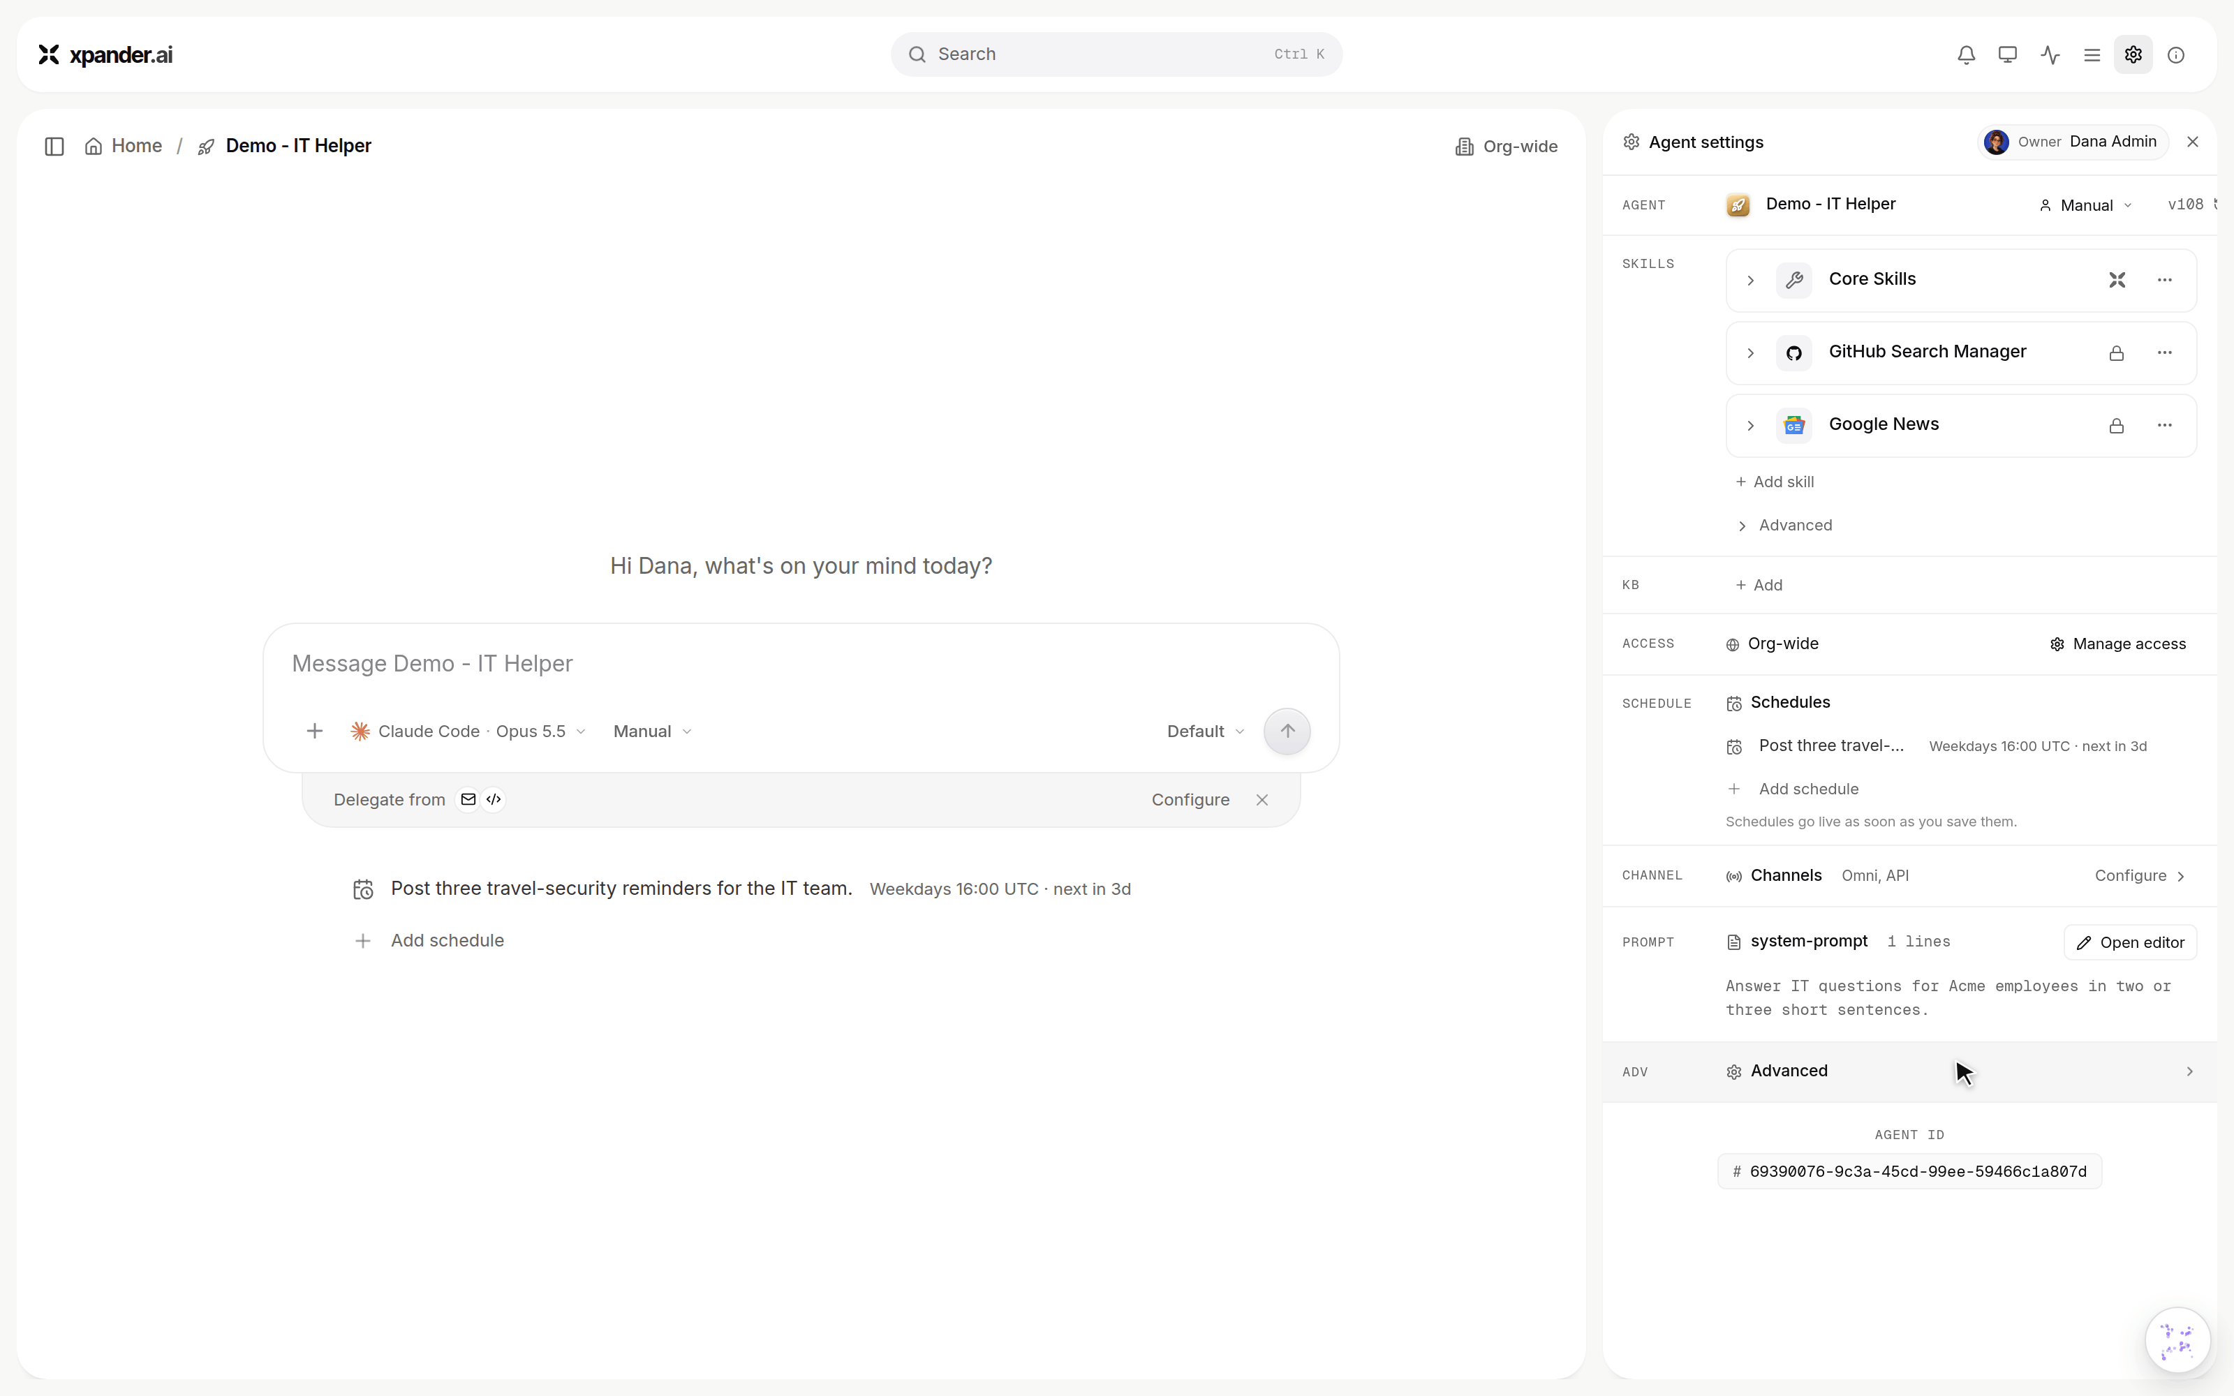Focus the Search field

1116,54
